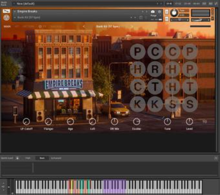Screen dimensions: 220x195
Task: Click the lock icon next to Quick-Load
Action: (x=18, y=158)
